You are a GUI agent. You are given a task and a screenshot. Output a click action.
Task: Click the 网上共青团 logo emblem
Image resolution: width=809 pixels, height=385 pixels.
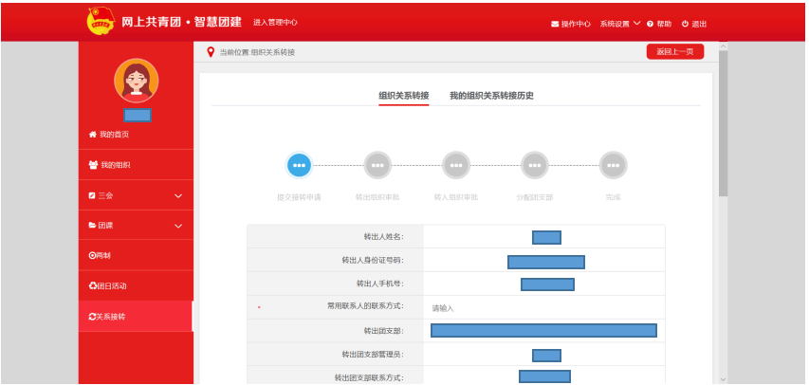click(x=99, y=21)
